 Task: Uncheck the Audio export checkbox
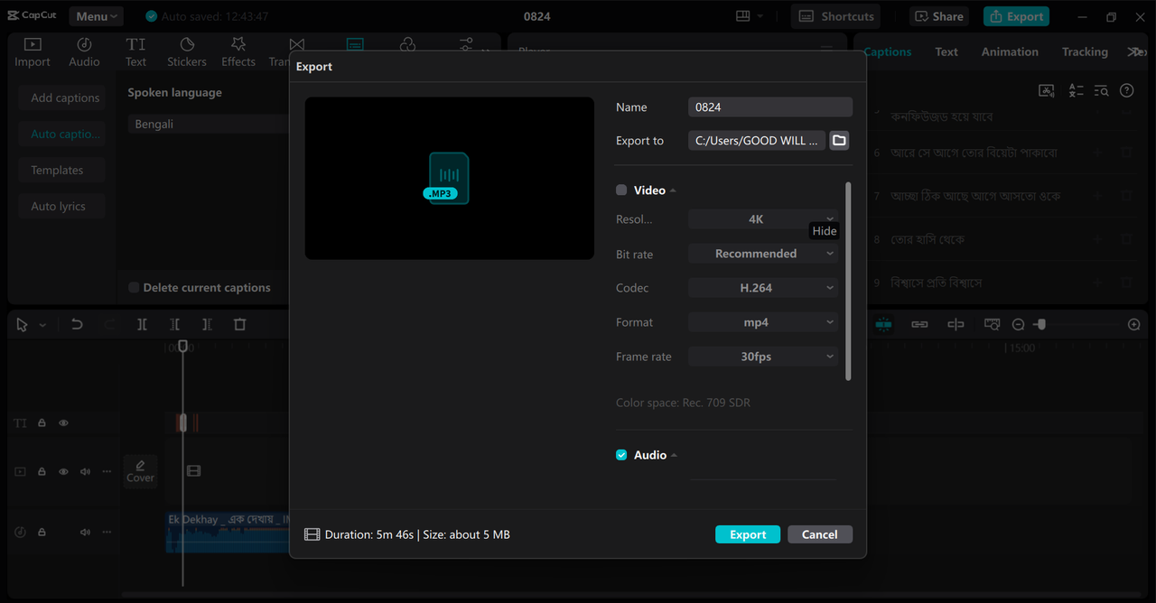621,455
